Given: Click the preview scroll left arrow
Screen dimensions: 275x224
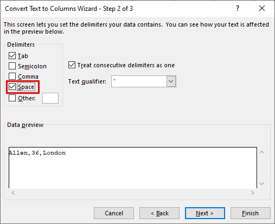Looking at the screenshot, I should point(13,193).
